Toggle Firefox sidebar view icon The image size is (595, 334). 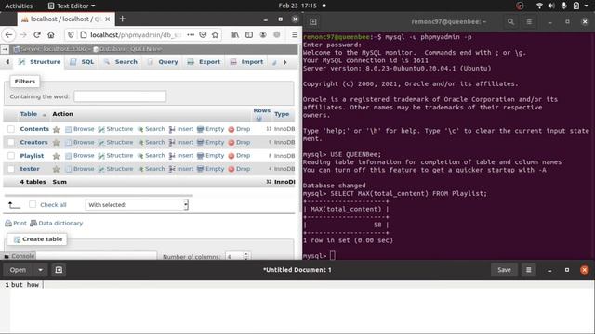249,35
